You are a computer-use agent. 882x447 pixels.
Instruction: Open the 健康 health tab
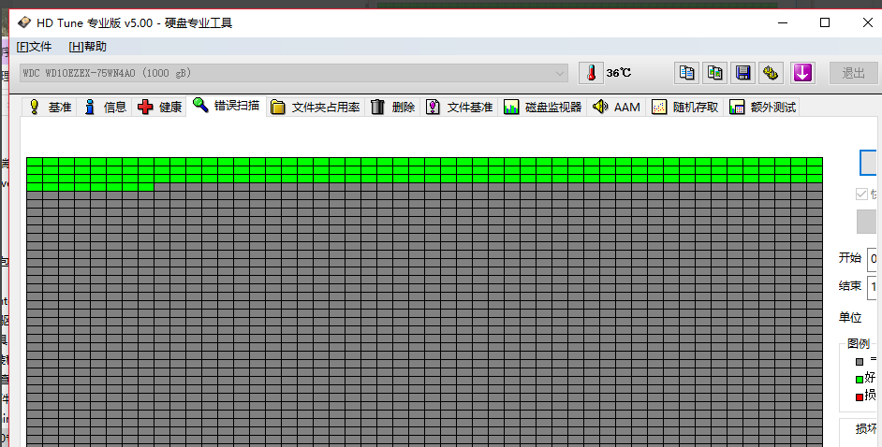(160, 108)
